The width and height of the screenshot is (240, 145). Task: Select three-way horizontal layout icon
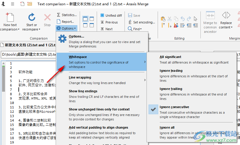click(92, 25)
